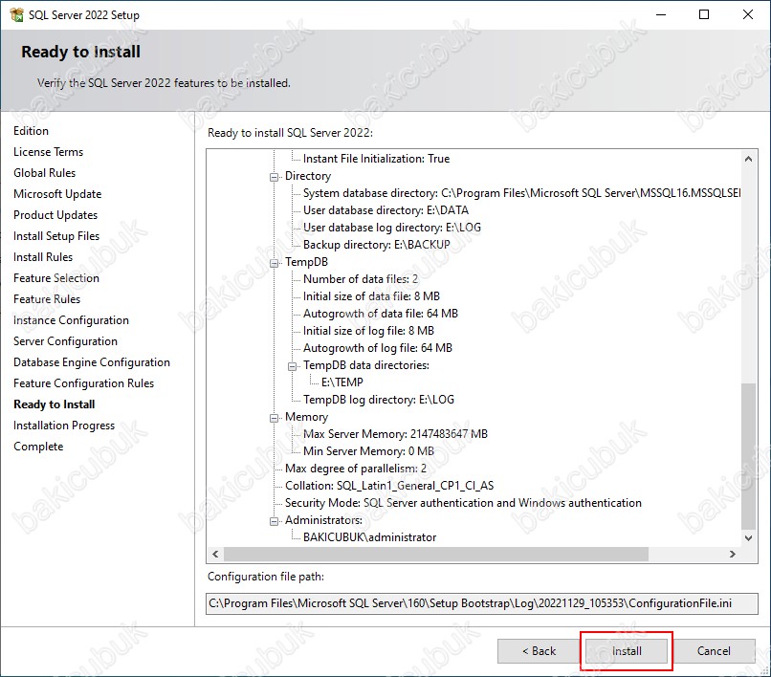This screenshot has width=771, height=677.
Task: Select User database directory: E:\DATA row
Action: [x=386, y=210]
